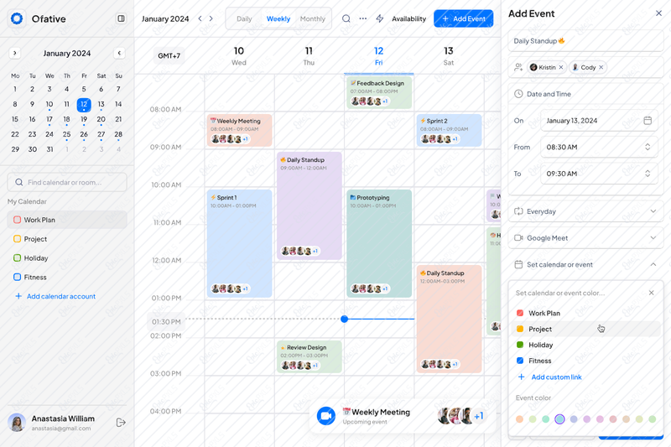The image size is (671, 447).
Task: Toggle the Project calendar checkbox
Action: pyautogui.click(x=17, y=239)
